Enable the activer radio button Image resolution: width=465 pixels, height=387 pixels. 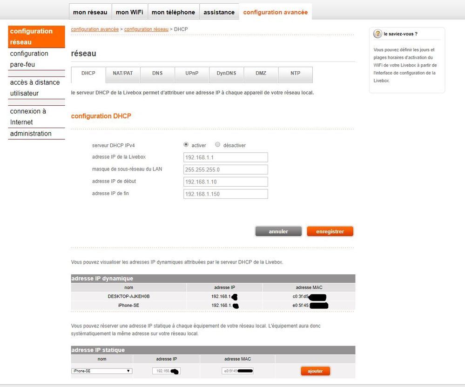[x=186, y=144]
